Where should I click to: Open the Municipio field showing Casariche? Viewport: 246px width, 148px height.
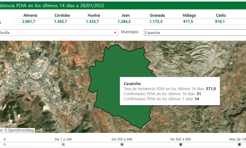coord(194,33)
